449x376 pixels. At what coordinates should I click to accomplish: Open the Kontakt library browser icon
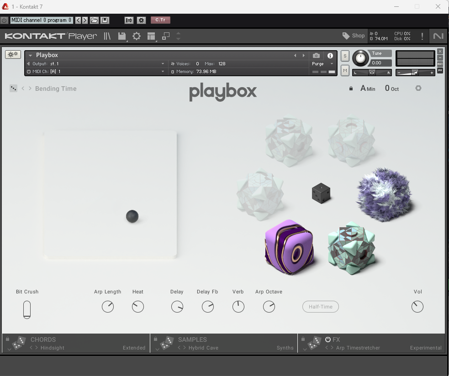107,36
